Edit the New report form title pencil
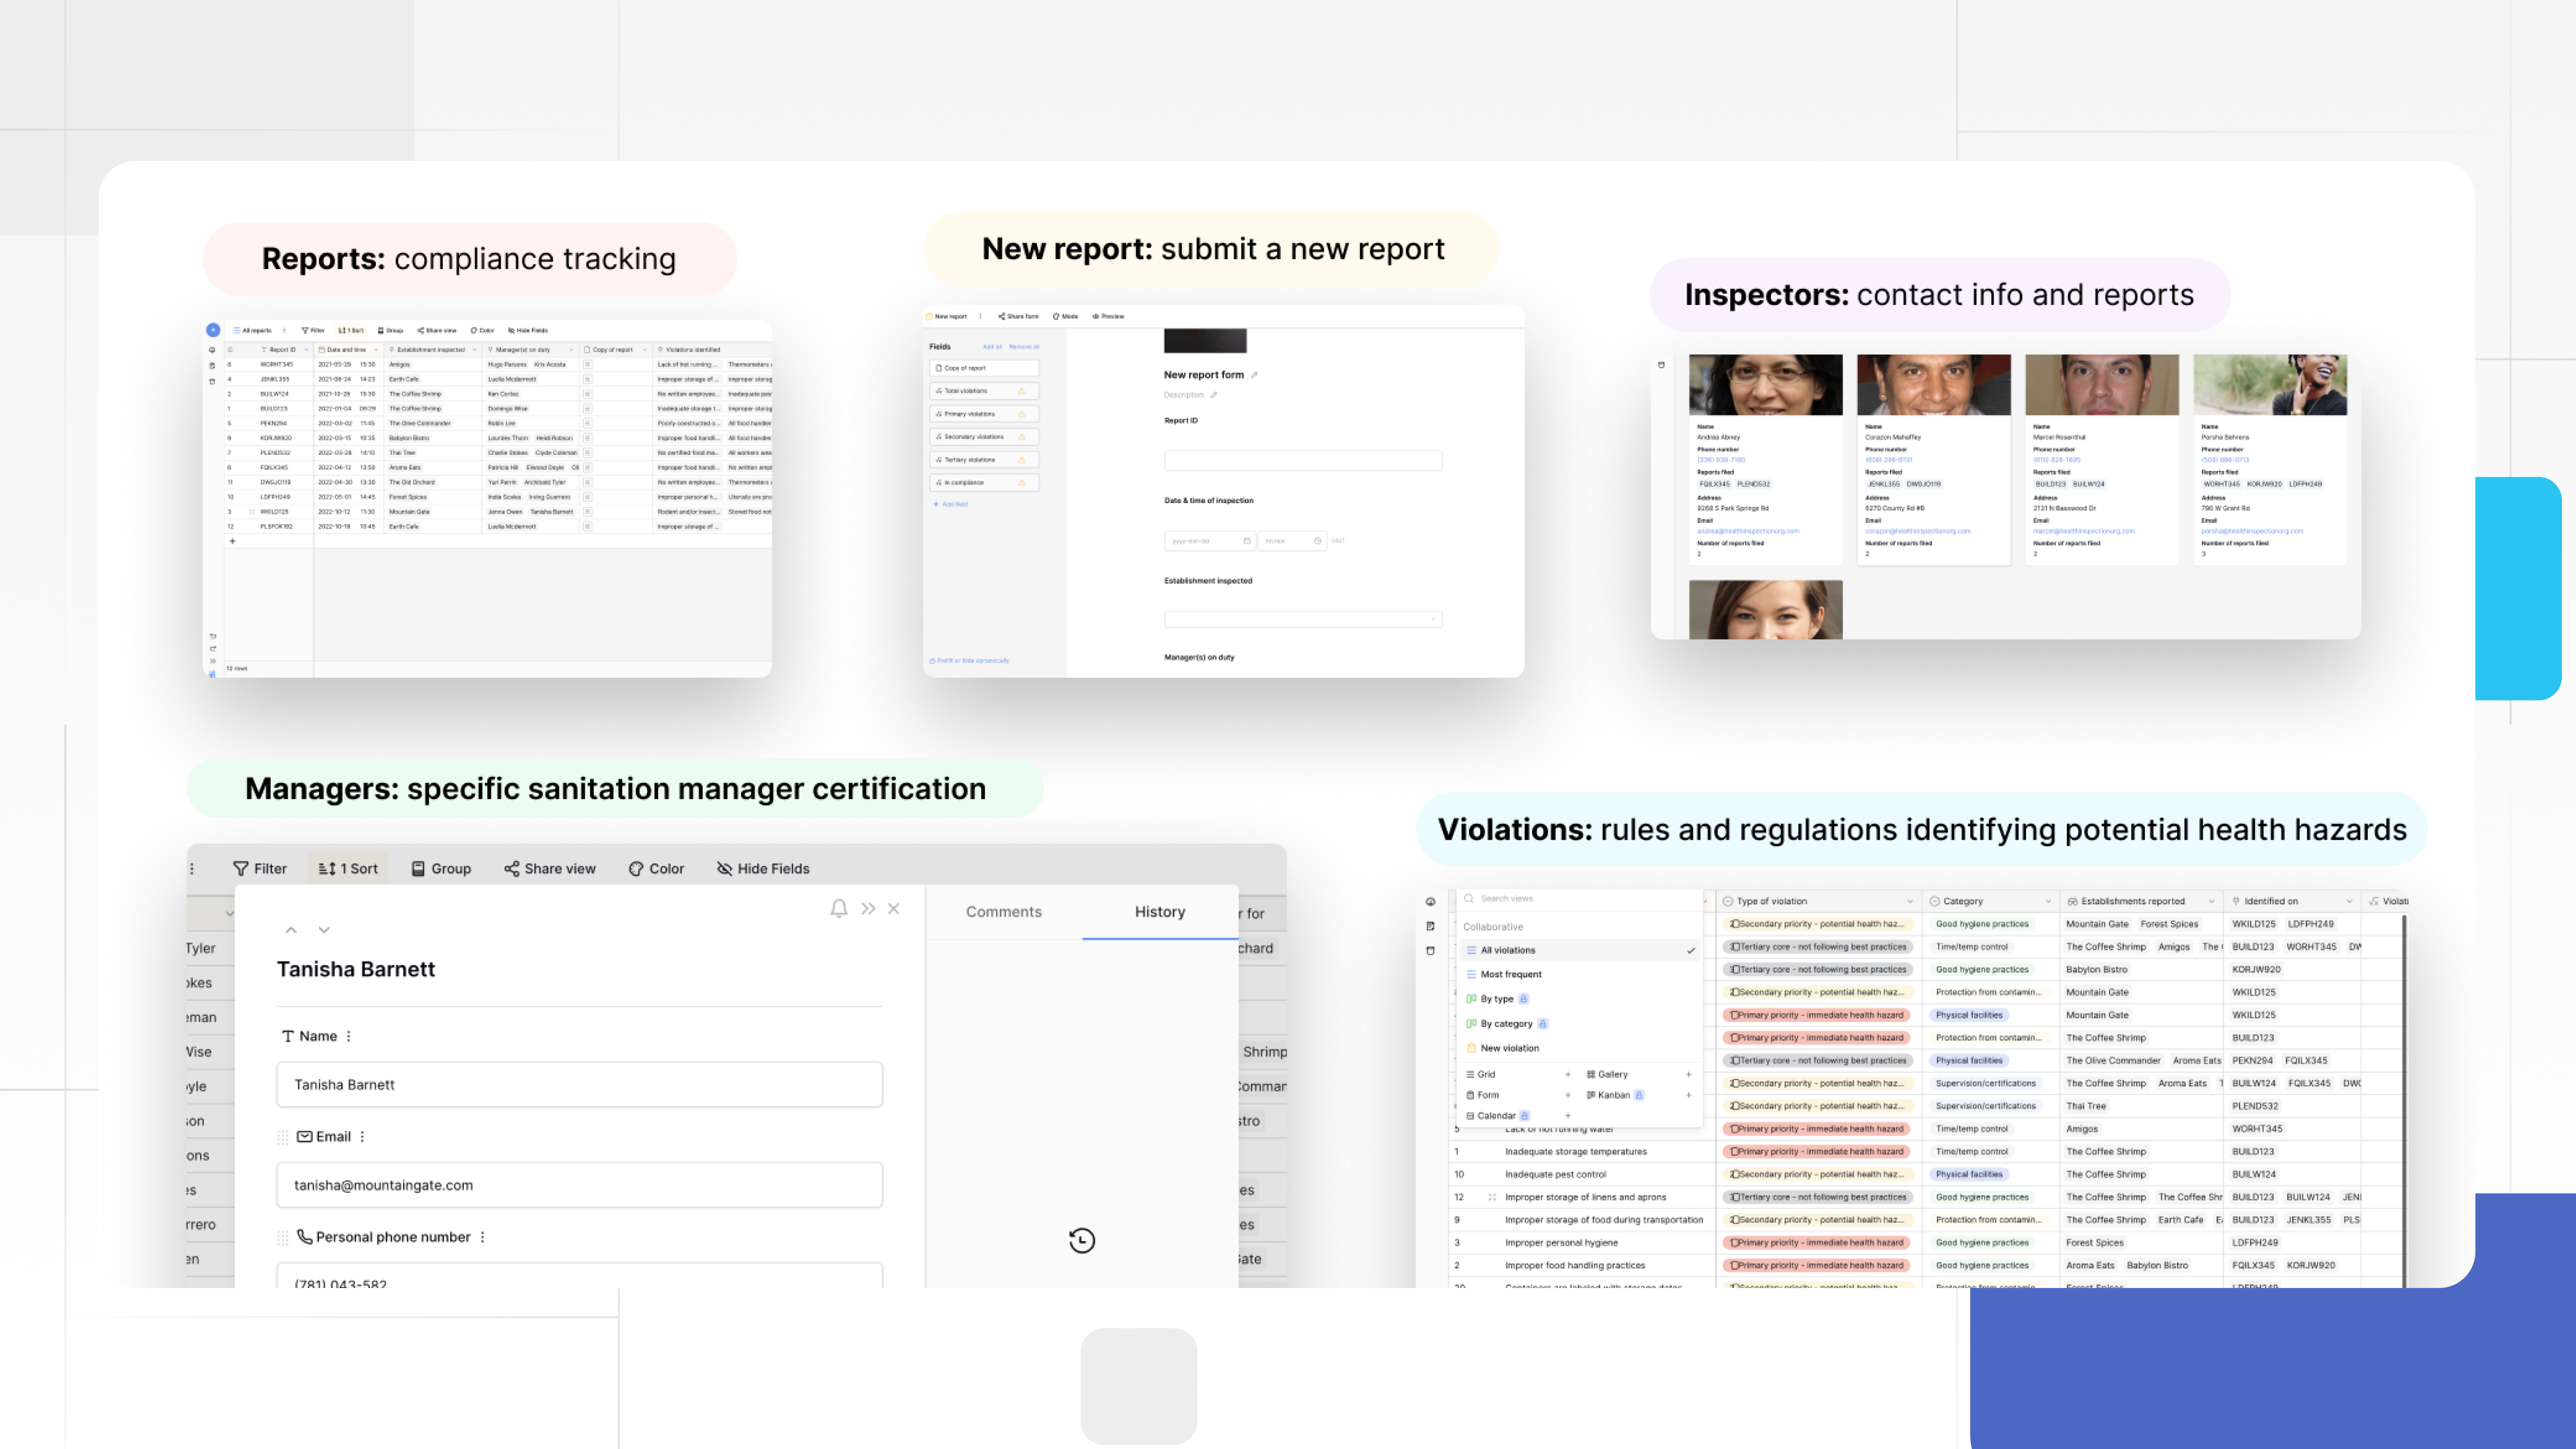Image resolution: width=2576 pixels, height=1449 pixels. click(x=1254, y=375)
